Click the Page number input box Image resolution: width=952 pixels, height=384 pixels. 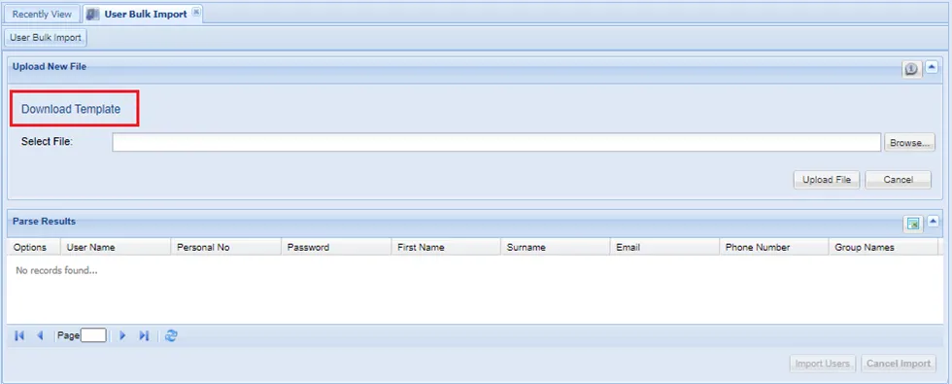coord(93,335)
